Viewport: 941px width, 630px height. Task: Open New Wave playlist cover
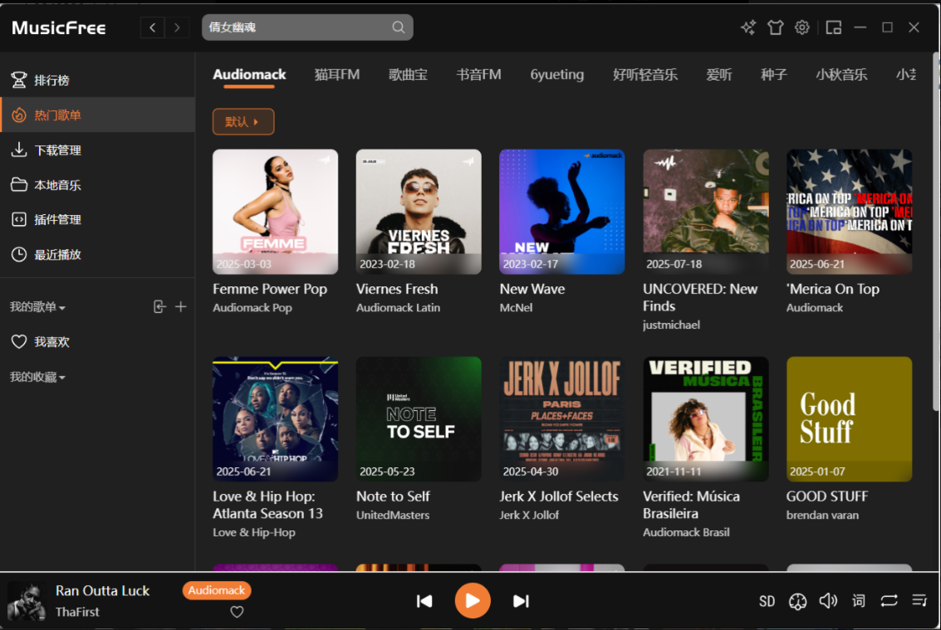562,212
